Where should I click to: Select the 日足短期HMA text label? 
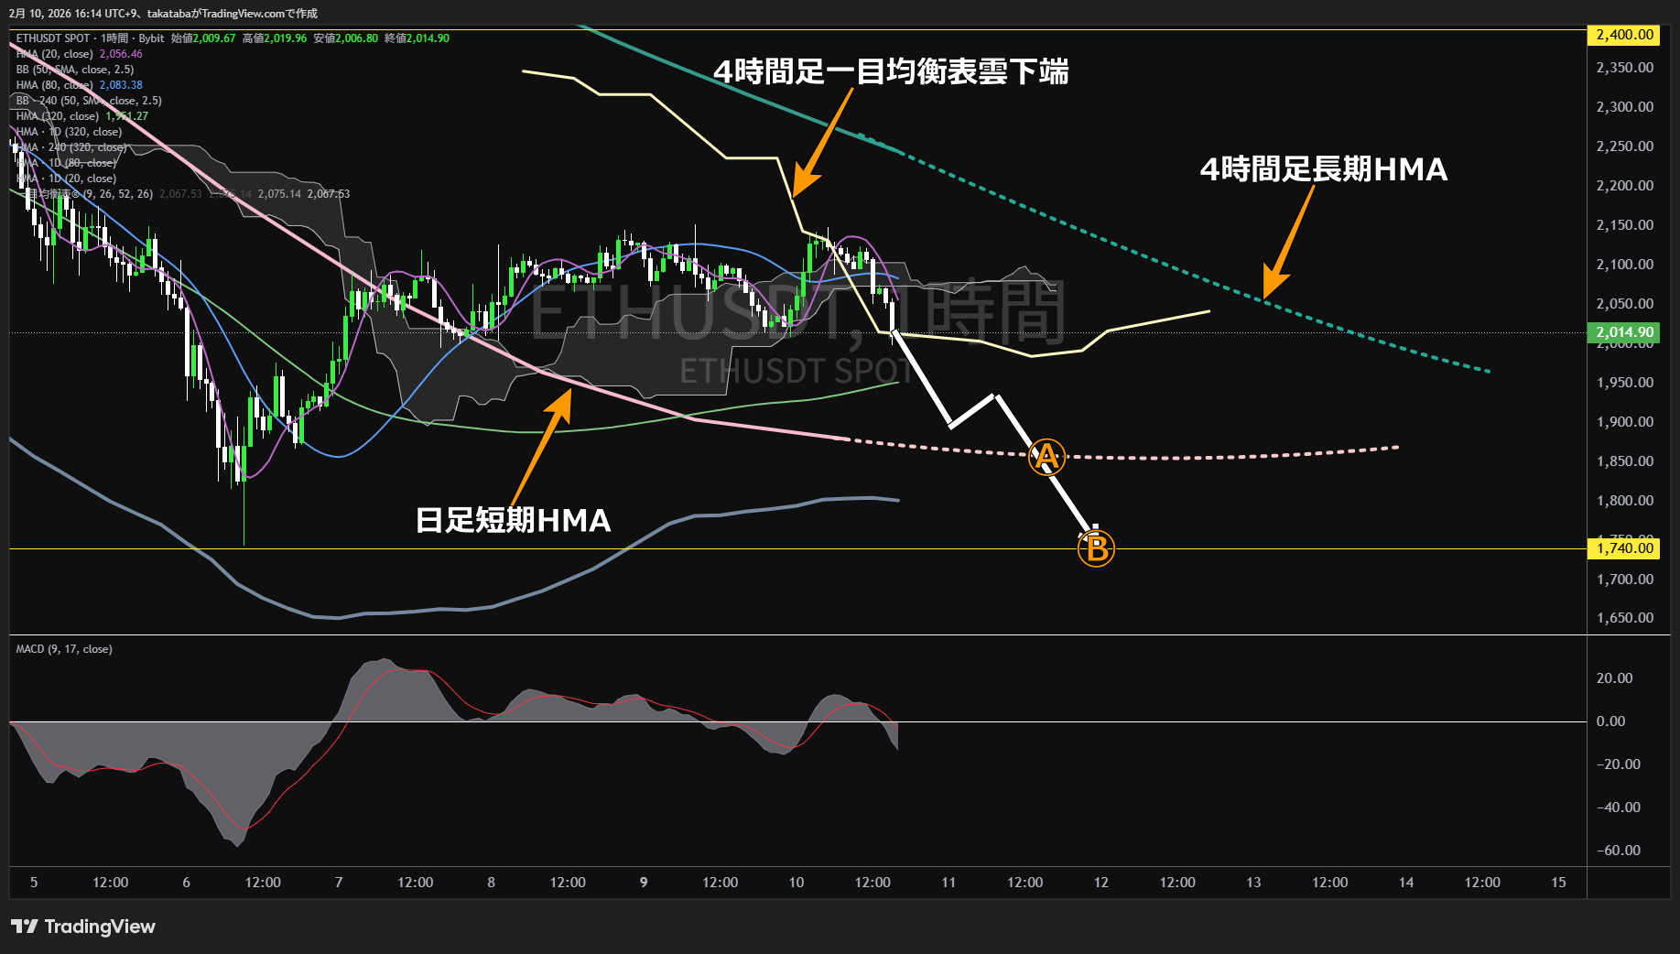pos(513,520)
